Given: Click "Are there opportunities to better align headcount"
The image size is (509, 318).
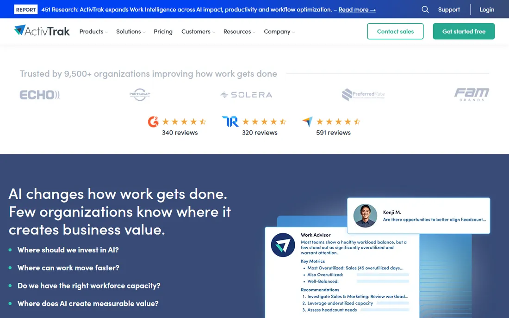Looking at the screenshot, I should (435, 220).
